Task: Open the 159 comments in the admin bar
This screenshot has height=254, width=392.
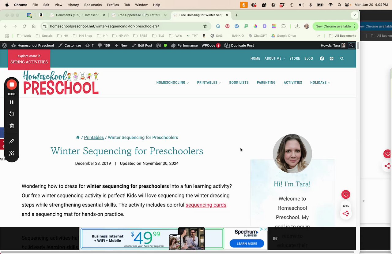Action: click(x=104, y=45)
